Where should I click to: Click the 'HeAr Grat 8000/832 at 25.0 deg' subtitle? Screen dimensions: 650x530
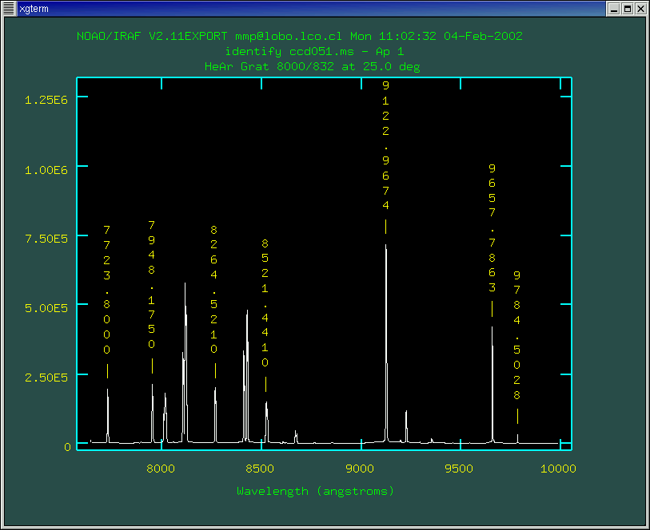(x=312, y=66)
